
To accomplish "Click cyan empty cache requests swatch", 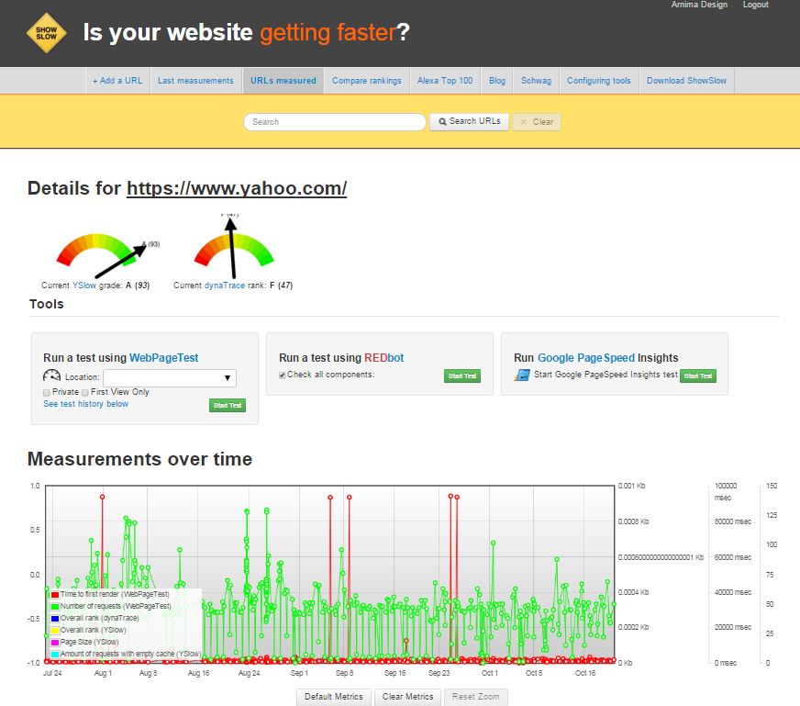I will tap(55, 654).
